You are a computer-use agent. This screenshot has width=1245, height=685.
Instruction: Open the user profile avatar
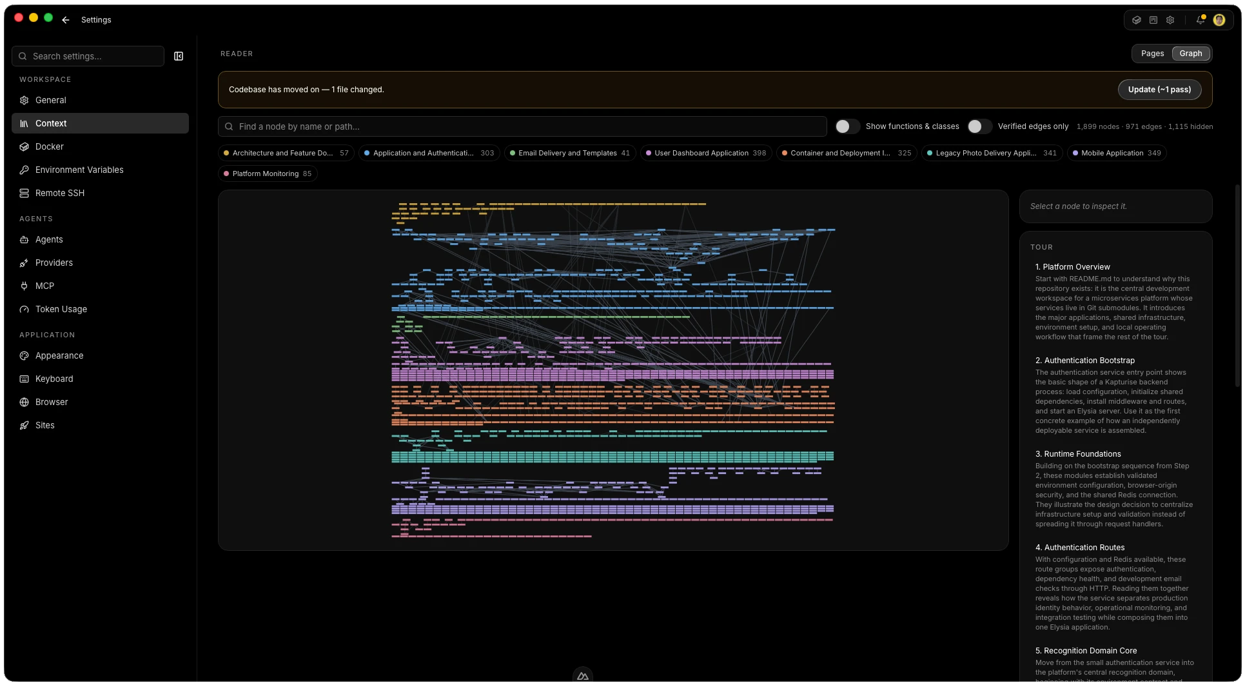(x=1219, y=20)
